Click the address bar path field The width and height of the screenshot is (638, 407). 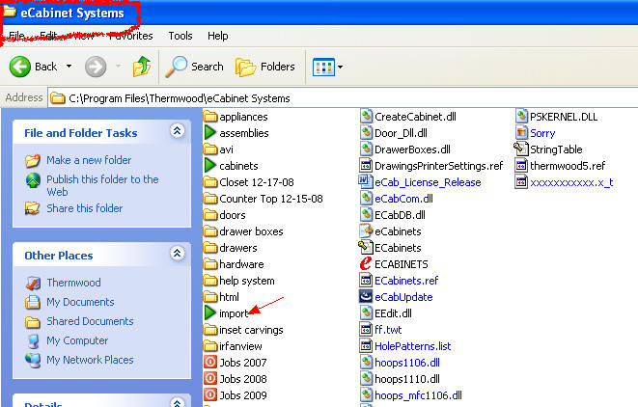click(343, 98)
